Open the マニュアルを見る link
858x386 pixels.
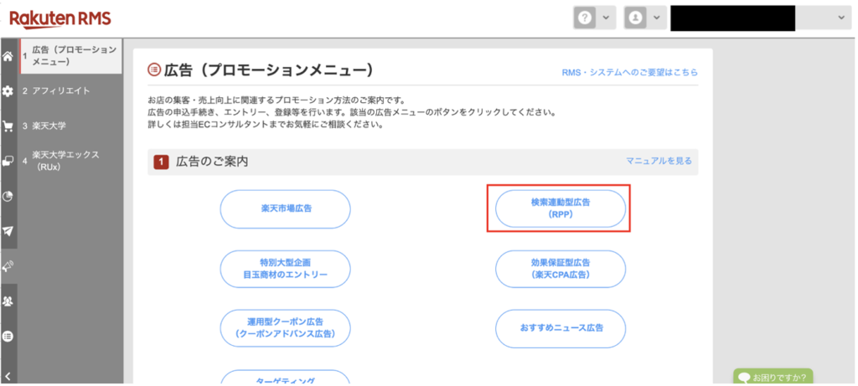659,161
